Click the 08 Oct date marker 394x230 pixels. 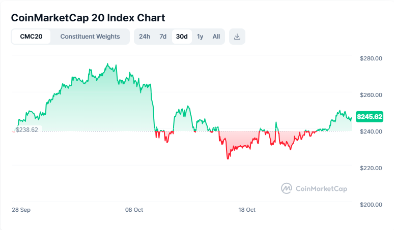(x=134, y=209)
